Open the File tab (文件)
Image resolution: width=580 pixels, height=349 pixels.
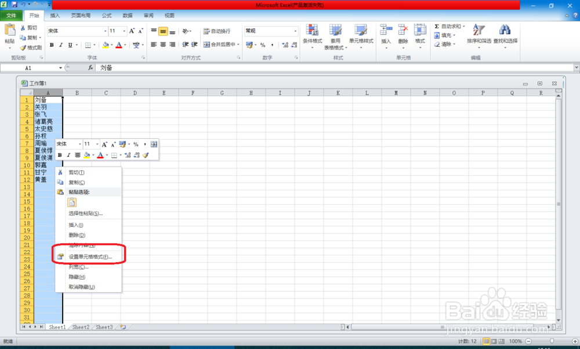pyautogui.click(x=11, y=16)
